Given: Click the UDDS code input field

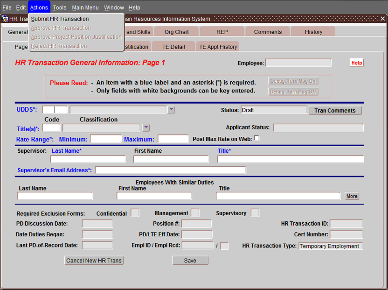Looking at the screenshot, I should tap(55, 110).
